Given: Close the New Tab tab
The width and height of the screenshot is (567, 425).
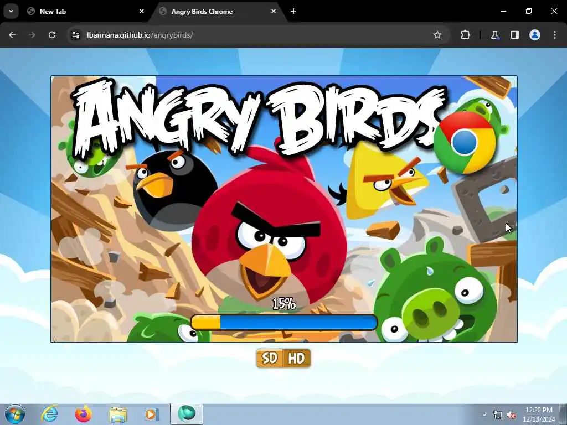Looking at the screenshot, I should pos(142,11).
